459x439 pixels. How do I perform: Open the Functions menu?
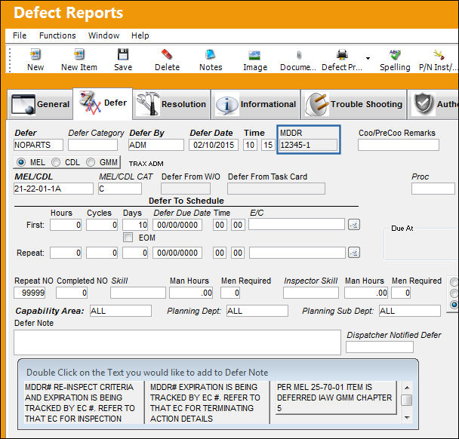click(57, 35)
